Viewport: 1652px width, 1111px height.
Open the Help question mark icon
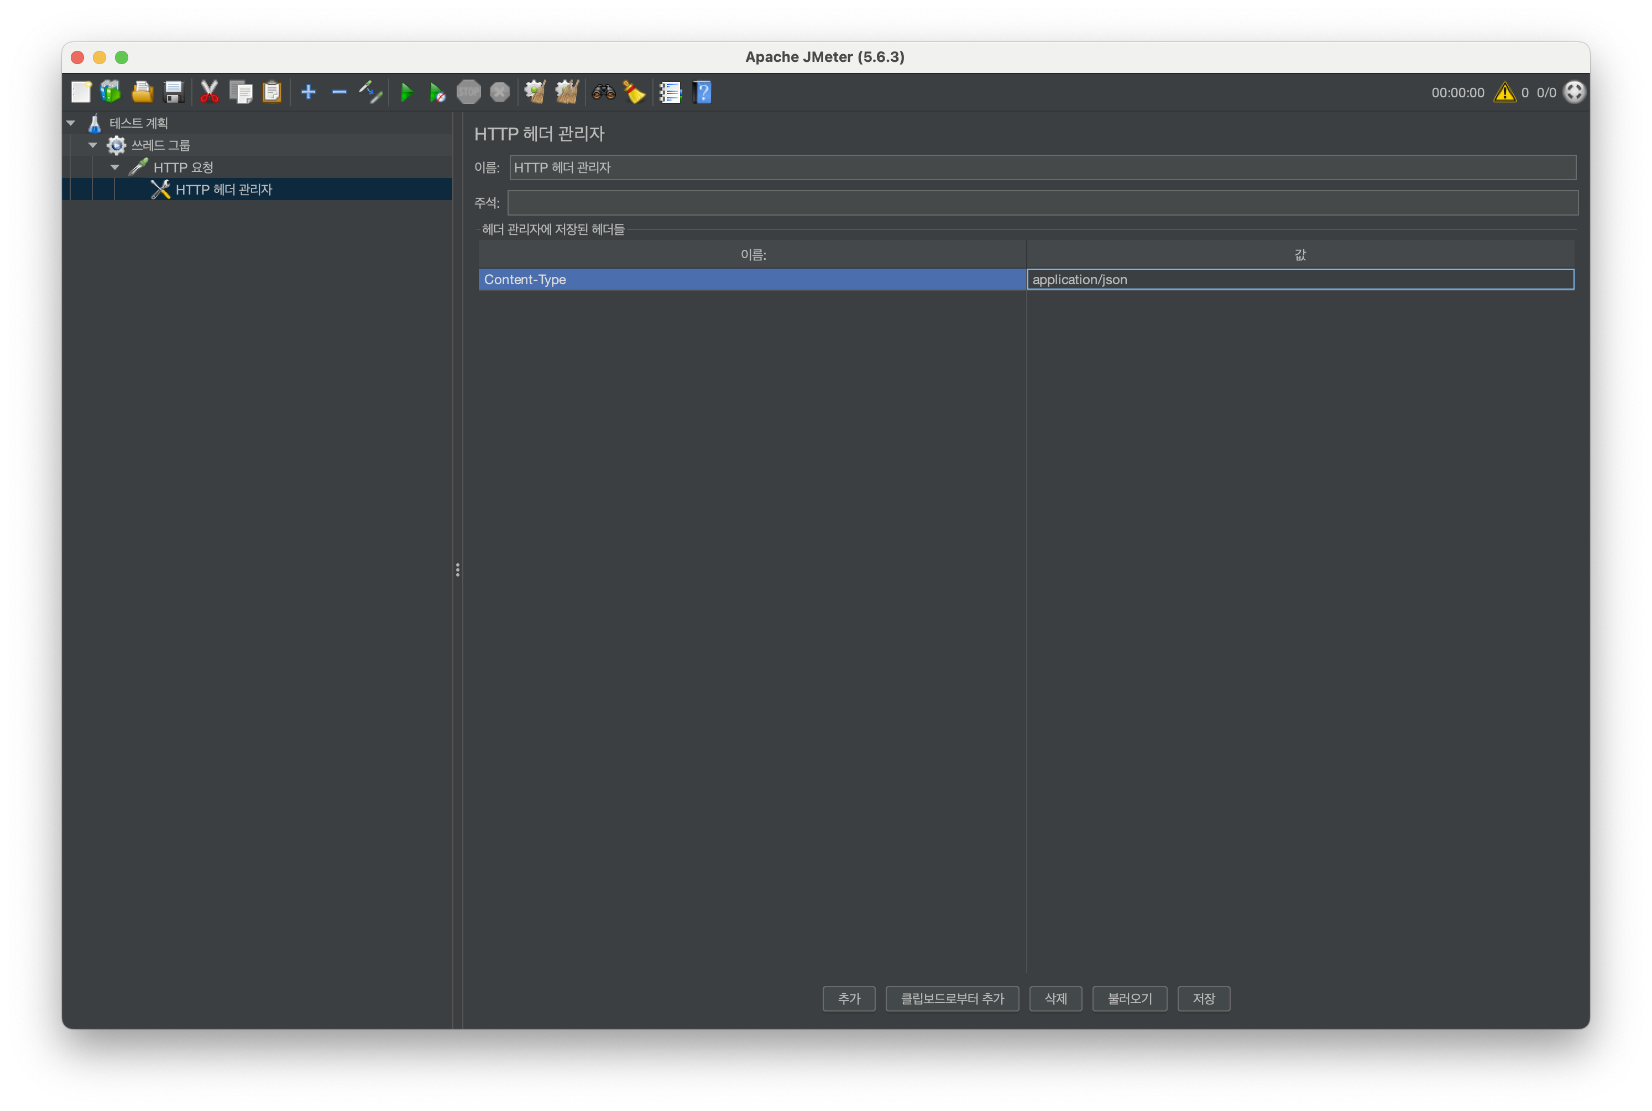[702, 92]
